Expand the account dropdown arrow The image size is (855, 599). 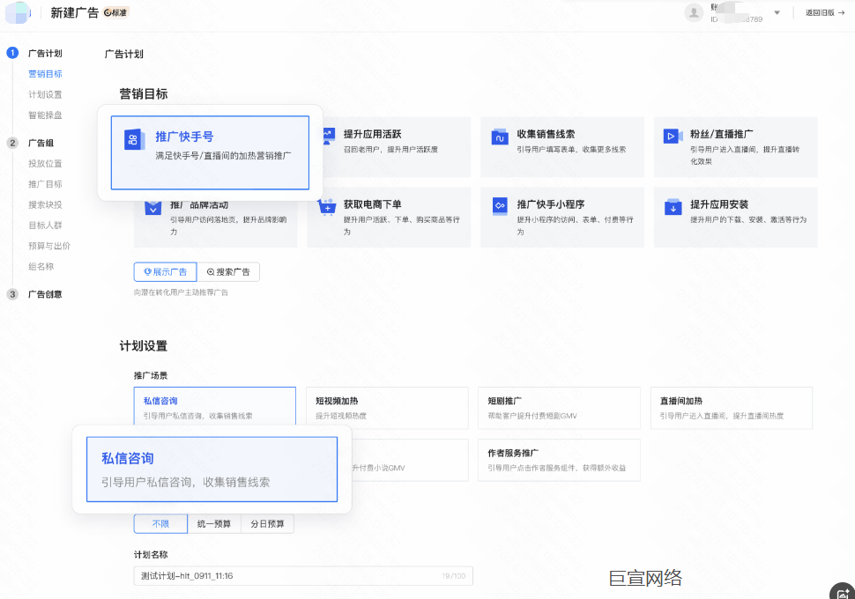[777, 12]
